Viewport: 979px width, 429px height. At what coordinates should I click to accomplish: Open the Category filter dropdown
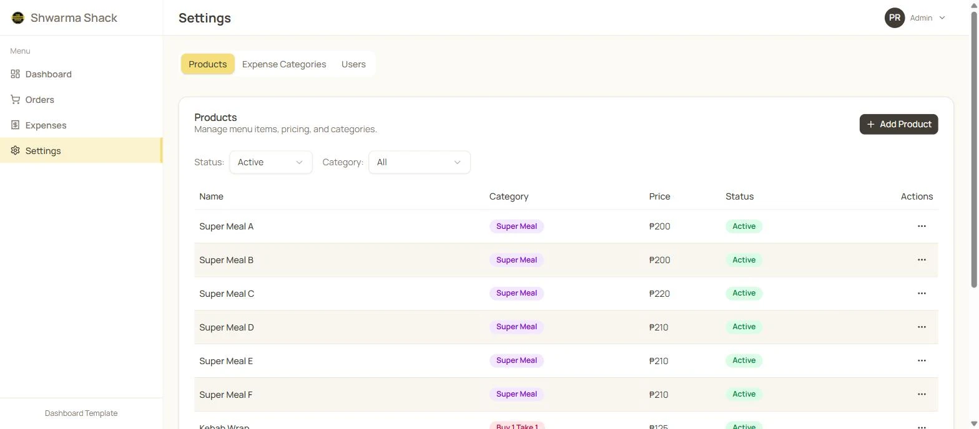coord(420,162)
